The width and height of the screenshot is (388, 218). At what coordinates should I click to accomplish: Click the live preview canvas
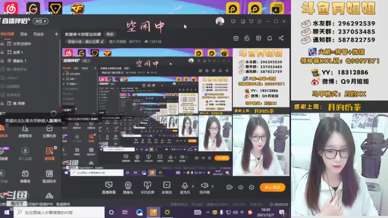(x=176, y=112)
